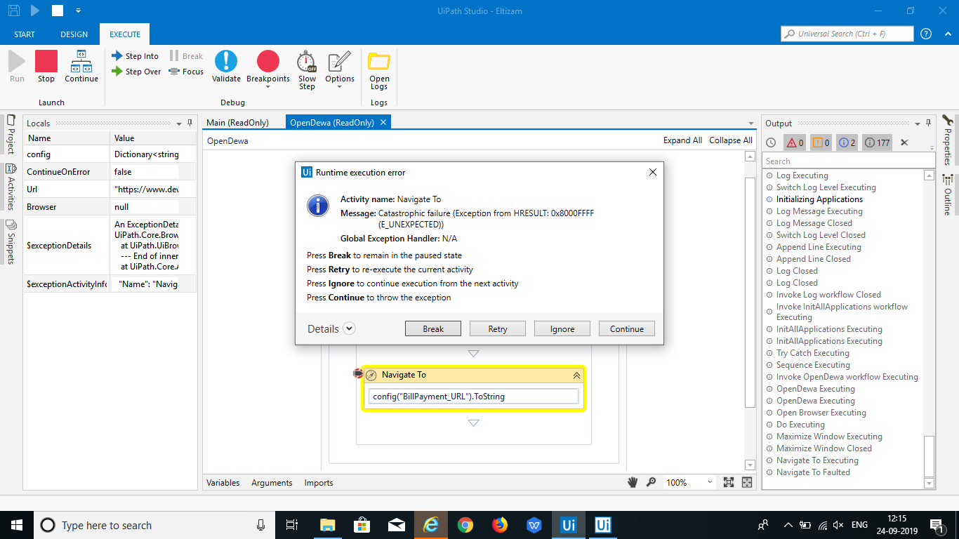The width and height of the screenshot is (959, 539).
Task: Click Focus in the Debug group
Action: (186, 72)
